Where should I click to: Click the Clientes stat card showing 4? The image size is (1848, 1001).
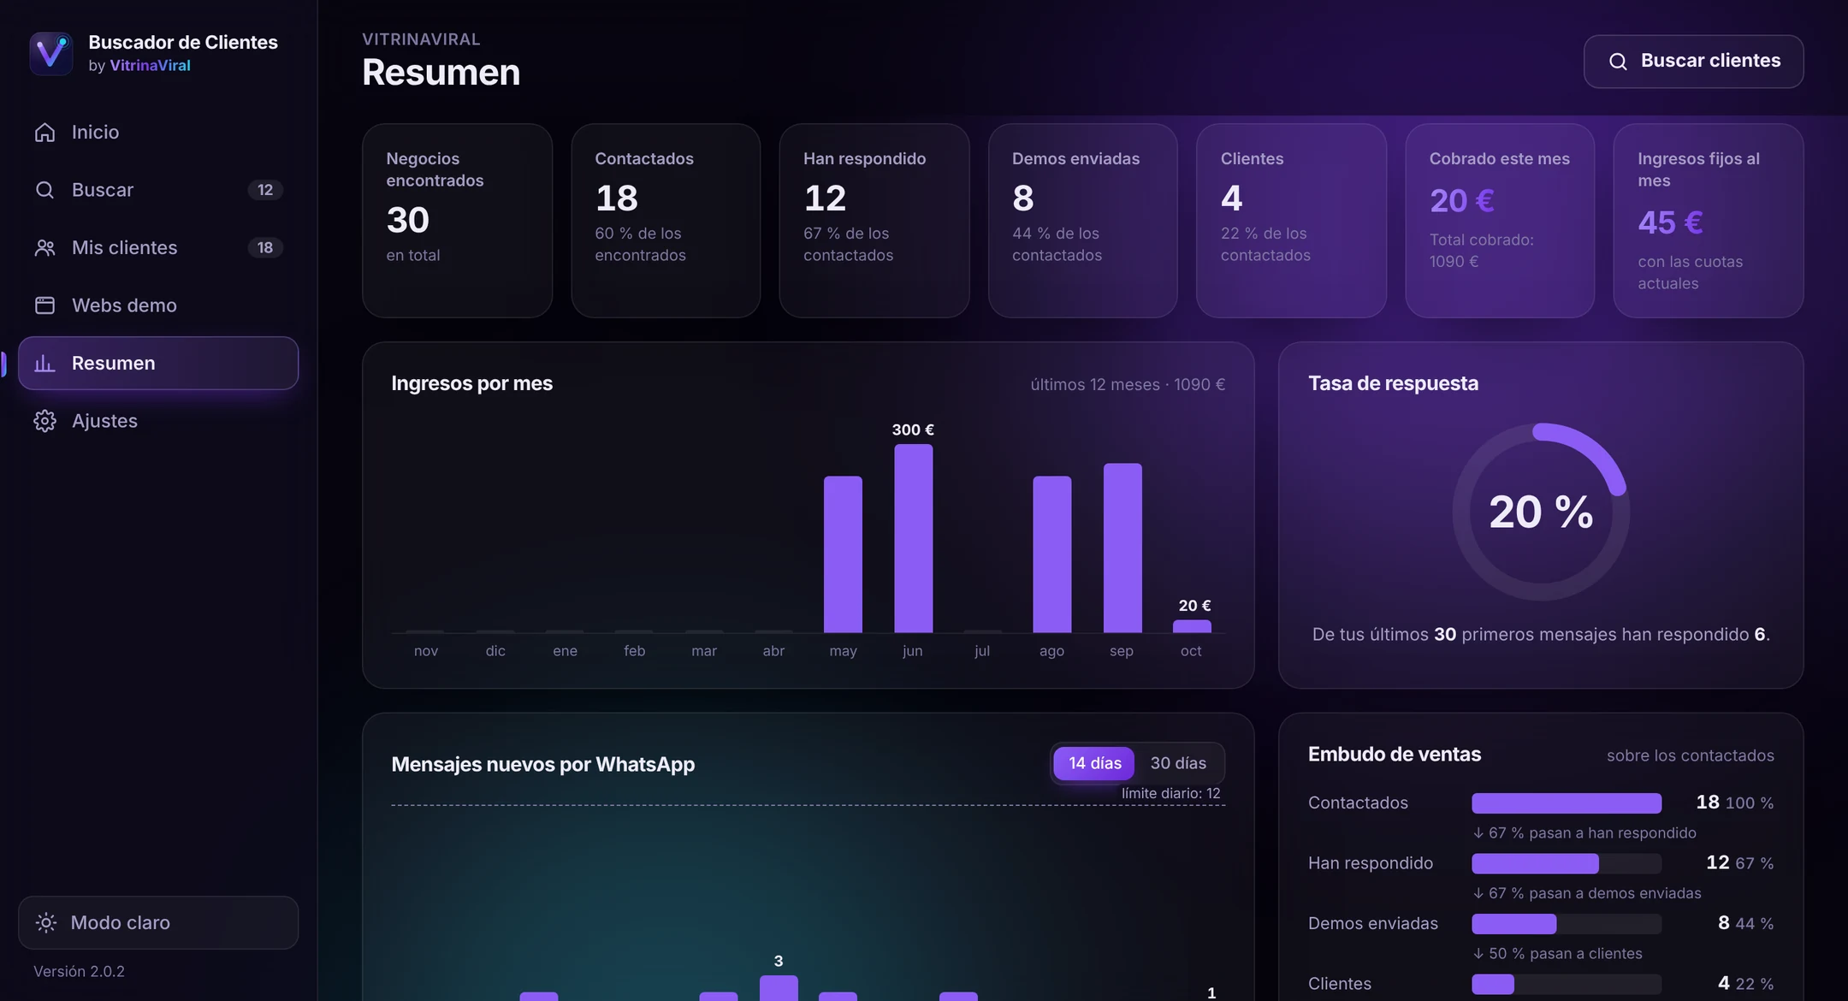pos(1291,221)
